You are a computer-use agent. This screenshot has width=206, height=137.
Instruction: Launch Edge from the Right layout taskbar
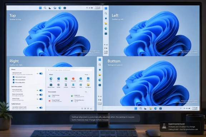pyautogui.click(x=100, y=80)
